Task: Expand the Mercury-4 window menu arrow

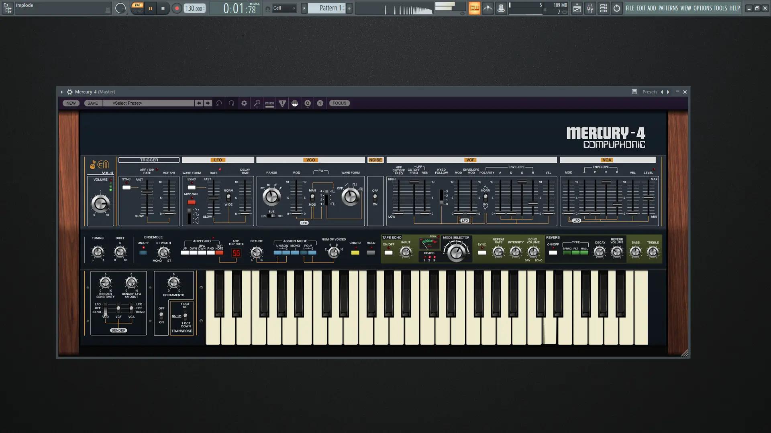Action: (61, 92)
